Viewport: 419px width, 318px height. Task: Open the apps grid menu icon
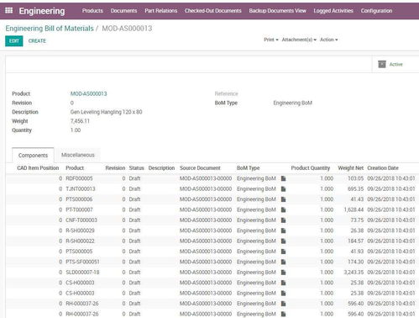coord(9,11)
